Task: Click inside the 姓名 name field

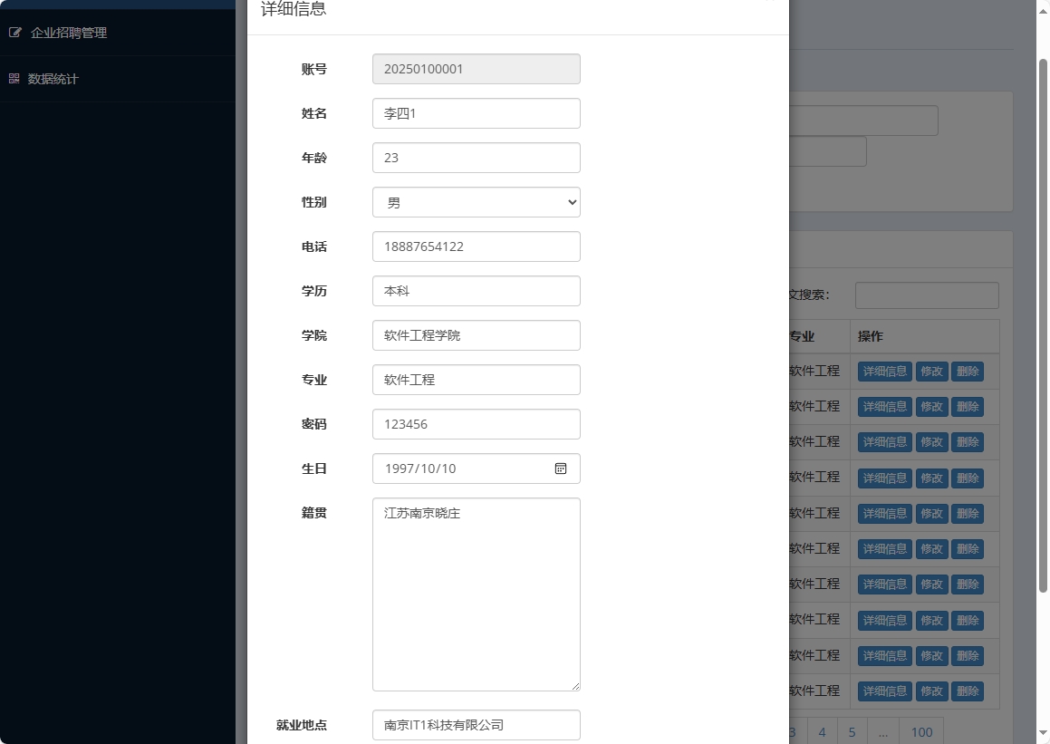Action: pyautogui.click(x=476, y=112)
